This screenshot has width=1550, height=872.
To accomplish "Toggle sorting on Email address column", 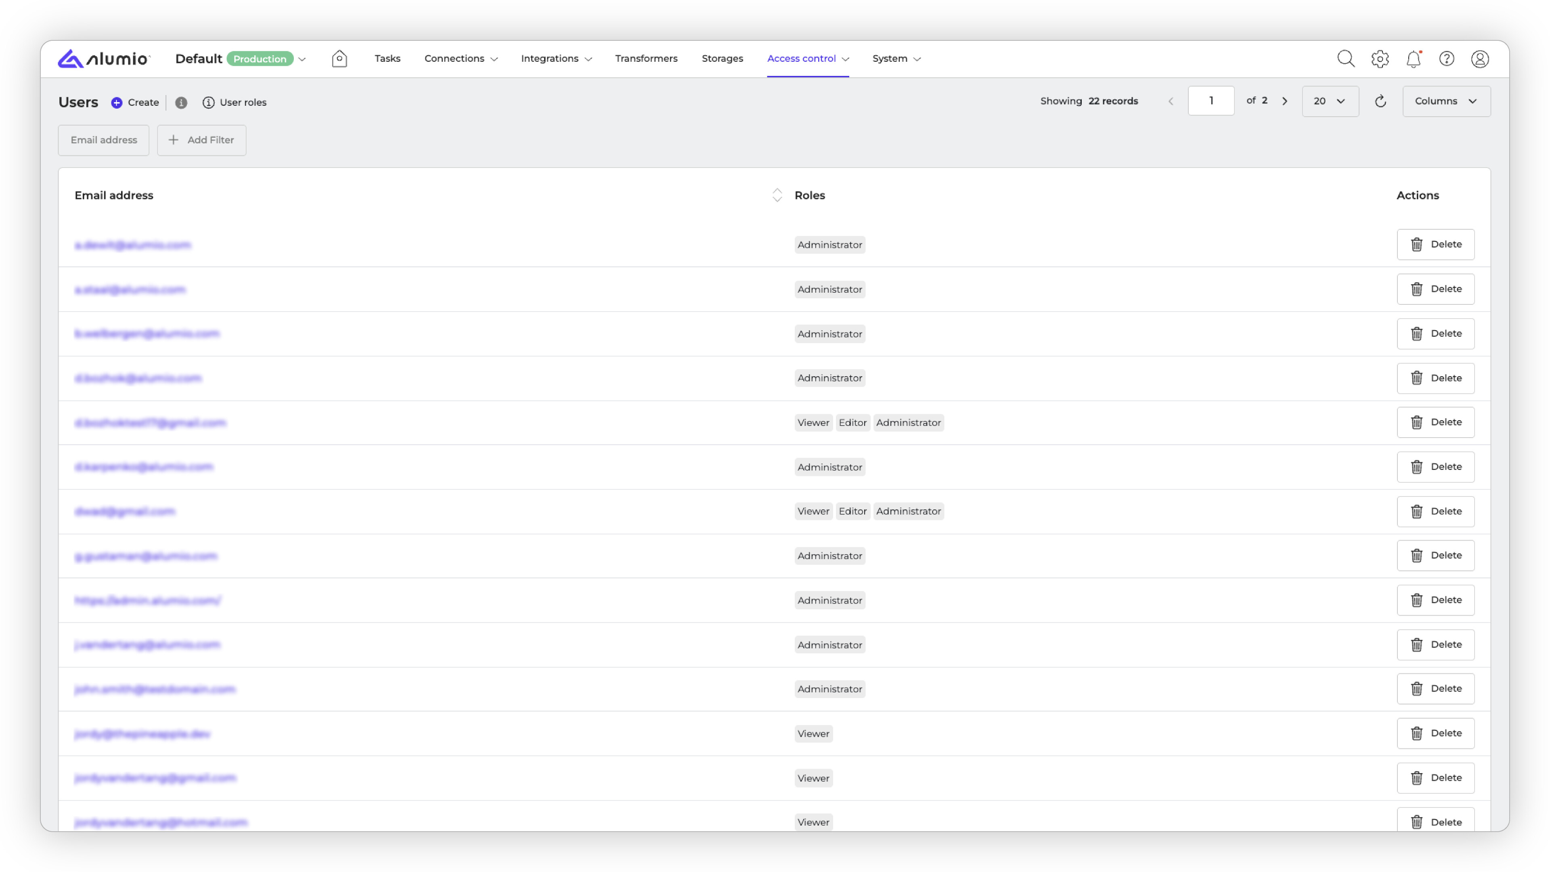I will click(x=777, y=195).
